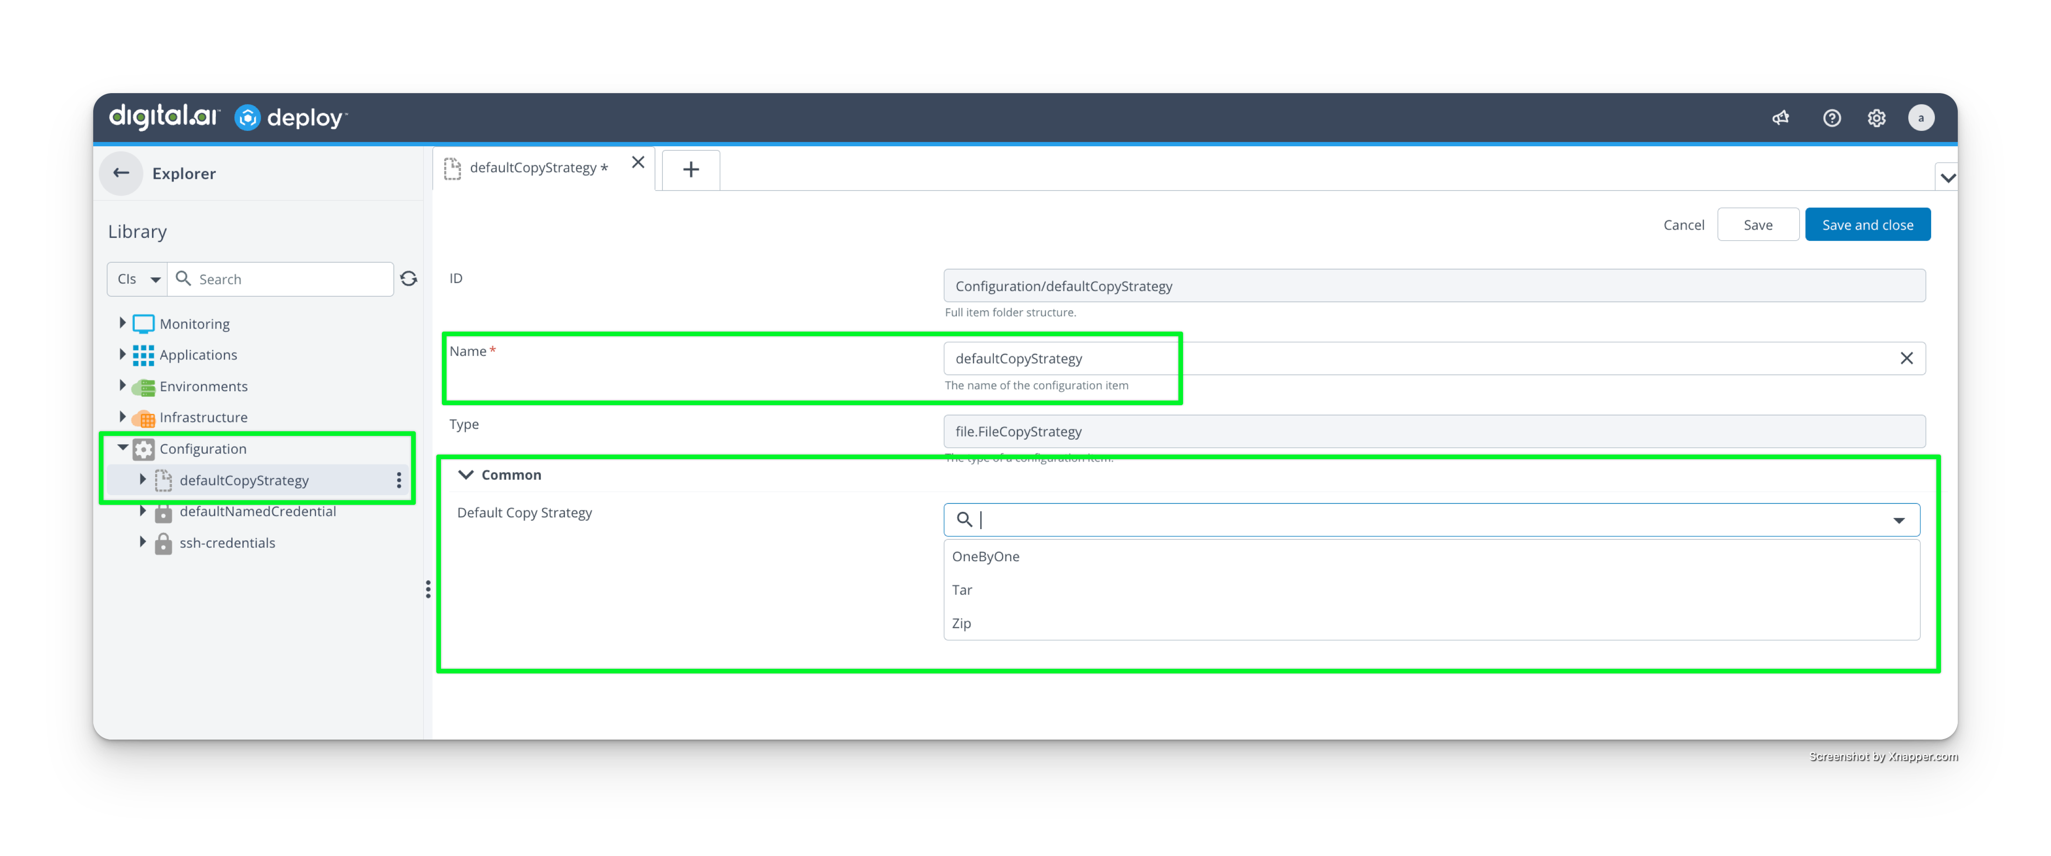2051x856 pixels.
Task: Click the Save and close button
Action: pyautogui.click(x=1867, y=224)
